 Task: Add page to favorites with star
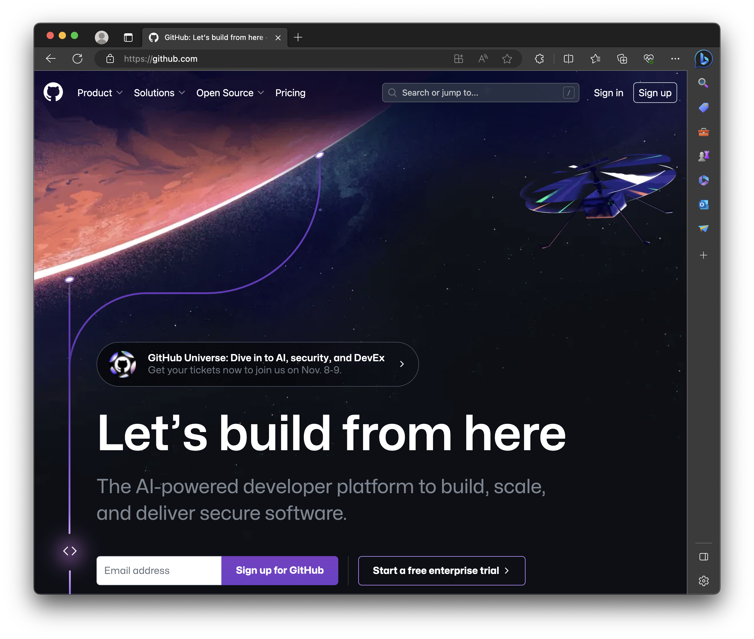click(x=507, y=59)
